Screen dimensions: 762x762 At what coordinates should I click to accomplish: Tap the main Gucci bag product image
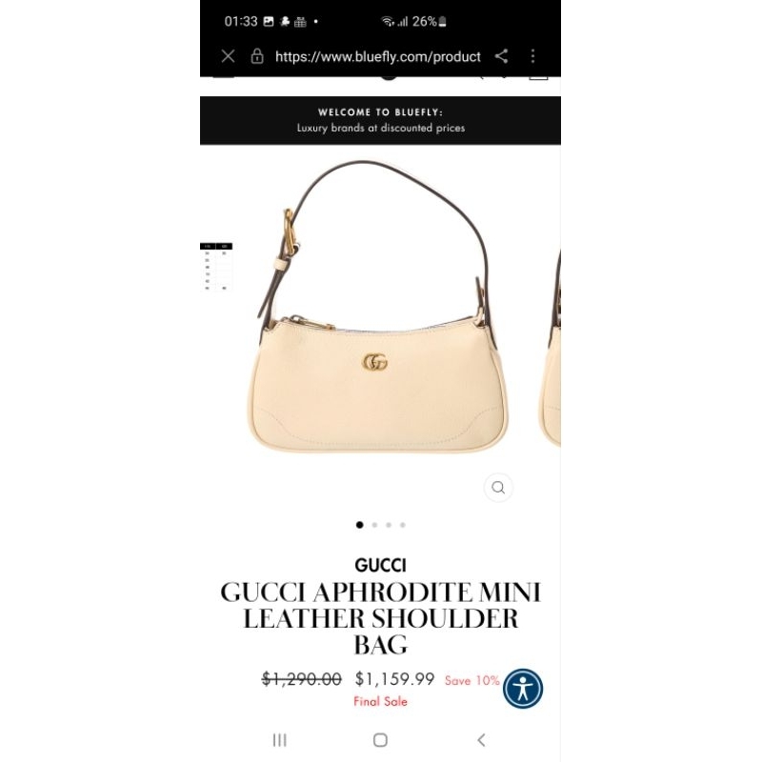click(x=377, y=307)
